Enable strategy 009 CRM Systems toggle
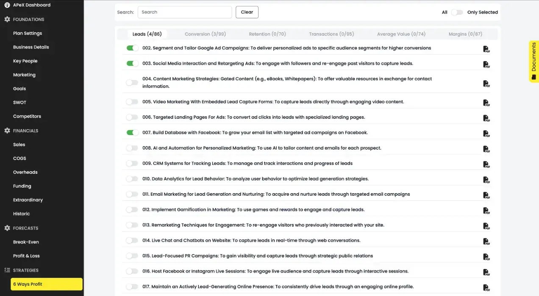 click(x=132, y=163)
